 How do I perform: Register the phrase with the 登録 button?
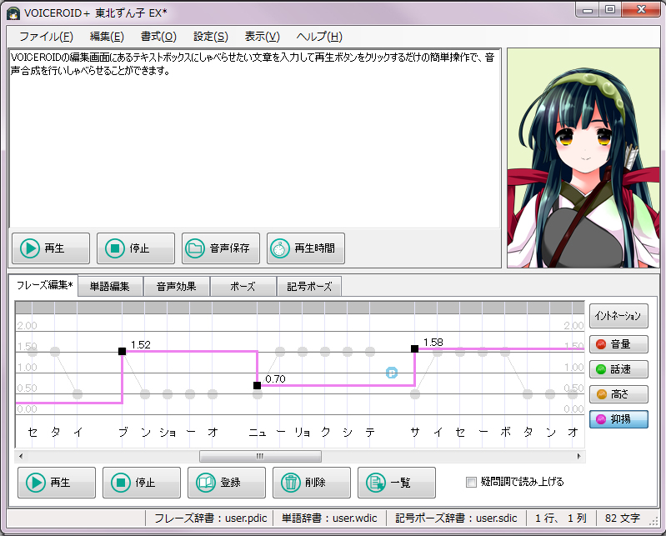click(x=227, y=483)
